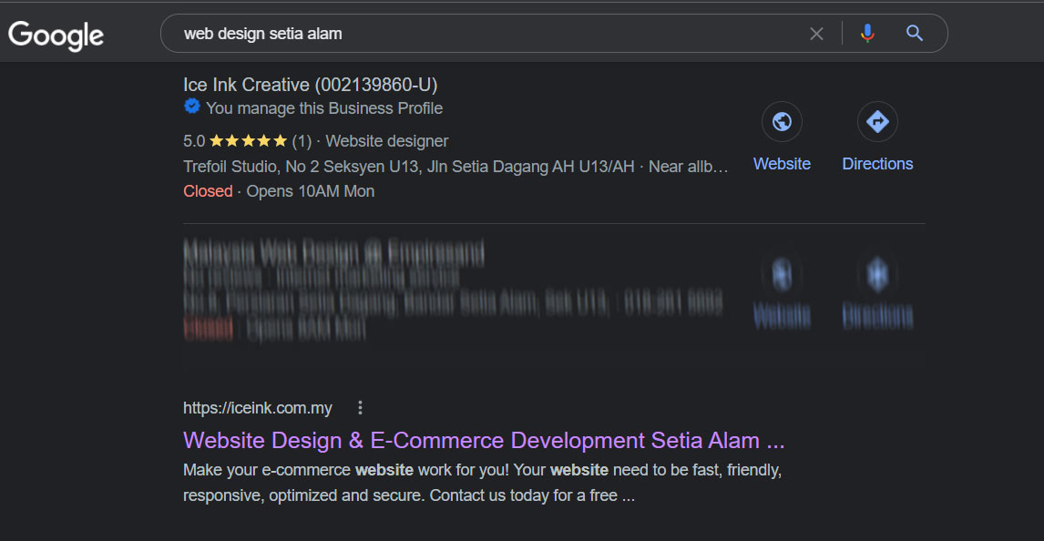Image resolution: width=1044 pixels, height=541 pixels.
Task: Clear the search box with the X icon
Action: (816, 34)
